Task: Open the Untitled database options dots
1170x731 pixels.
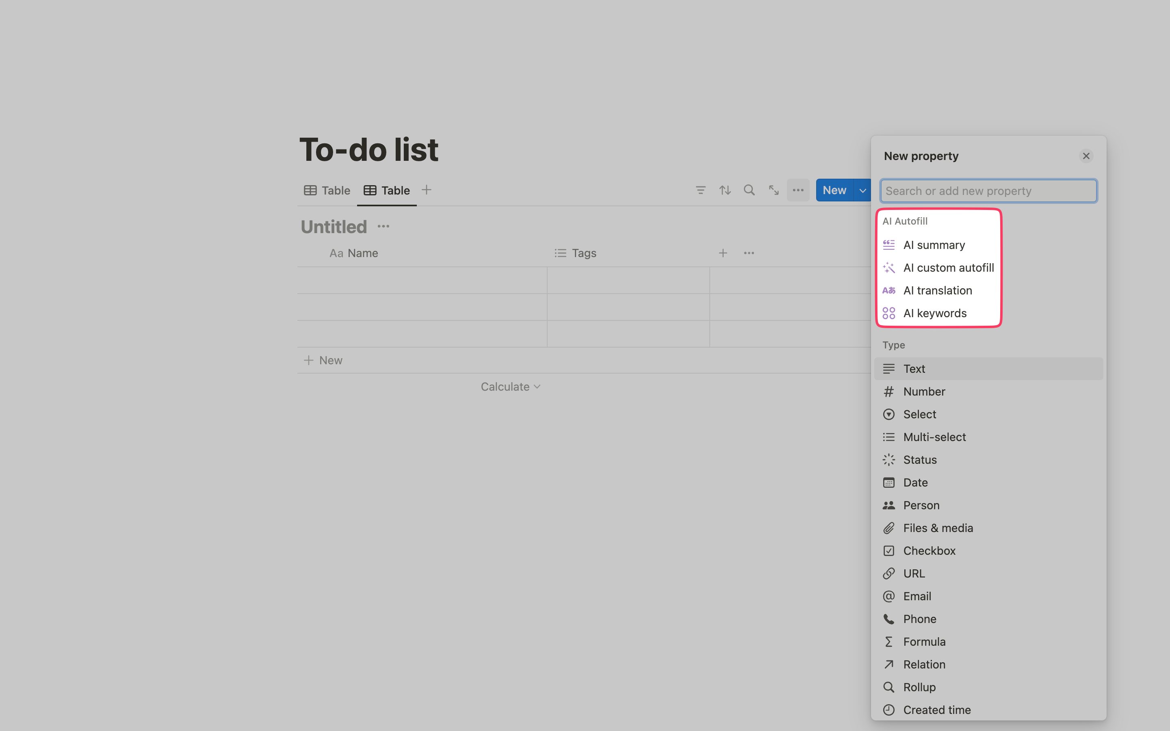Action: point(383,226)
